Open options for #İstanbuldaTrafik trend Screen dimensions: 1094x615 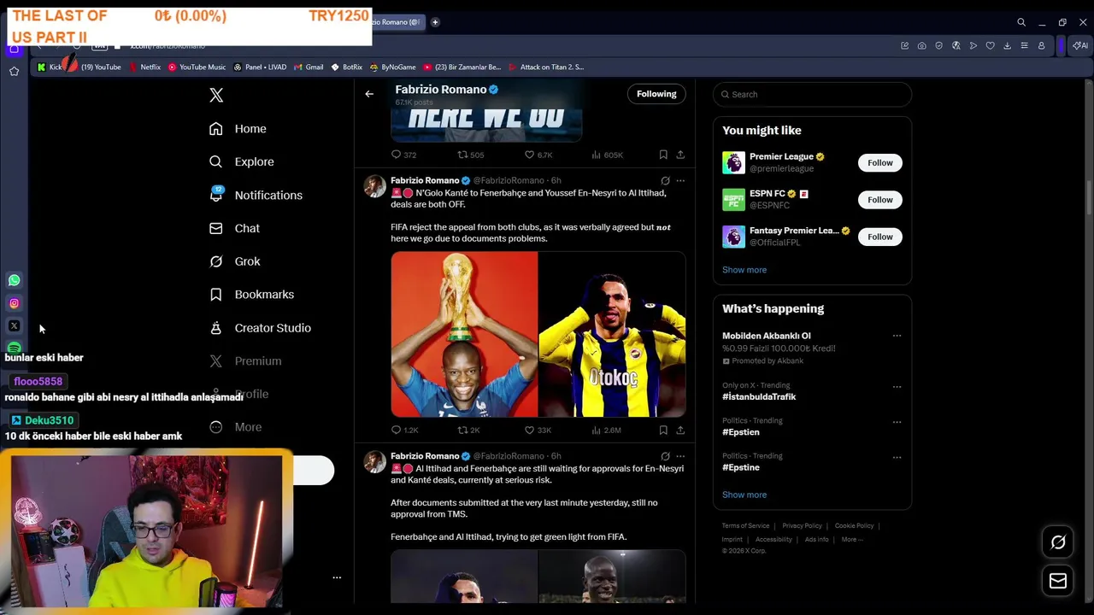(x=897, y=386)
